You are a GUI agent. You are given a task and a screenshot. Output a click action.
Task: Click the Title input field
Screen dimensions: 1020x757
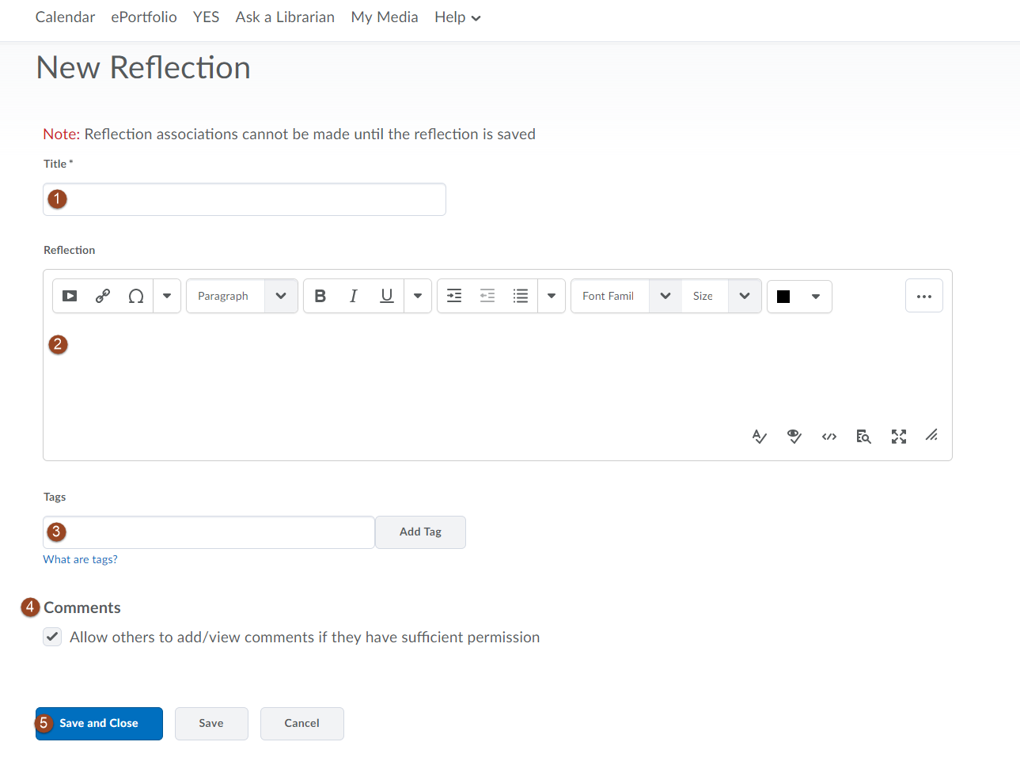point(245,199)
